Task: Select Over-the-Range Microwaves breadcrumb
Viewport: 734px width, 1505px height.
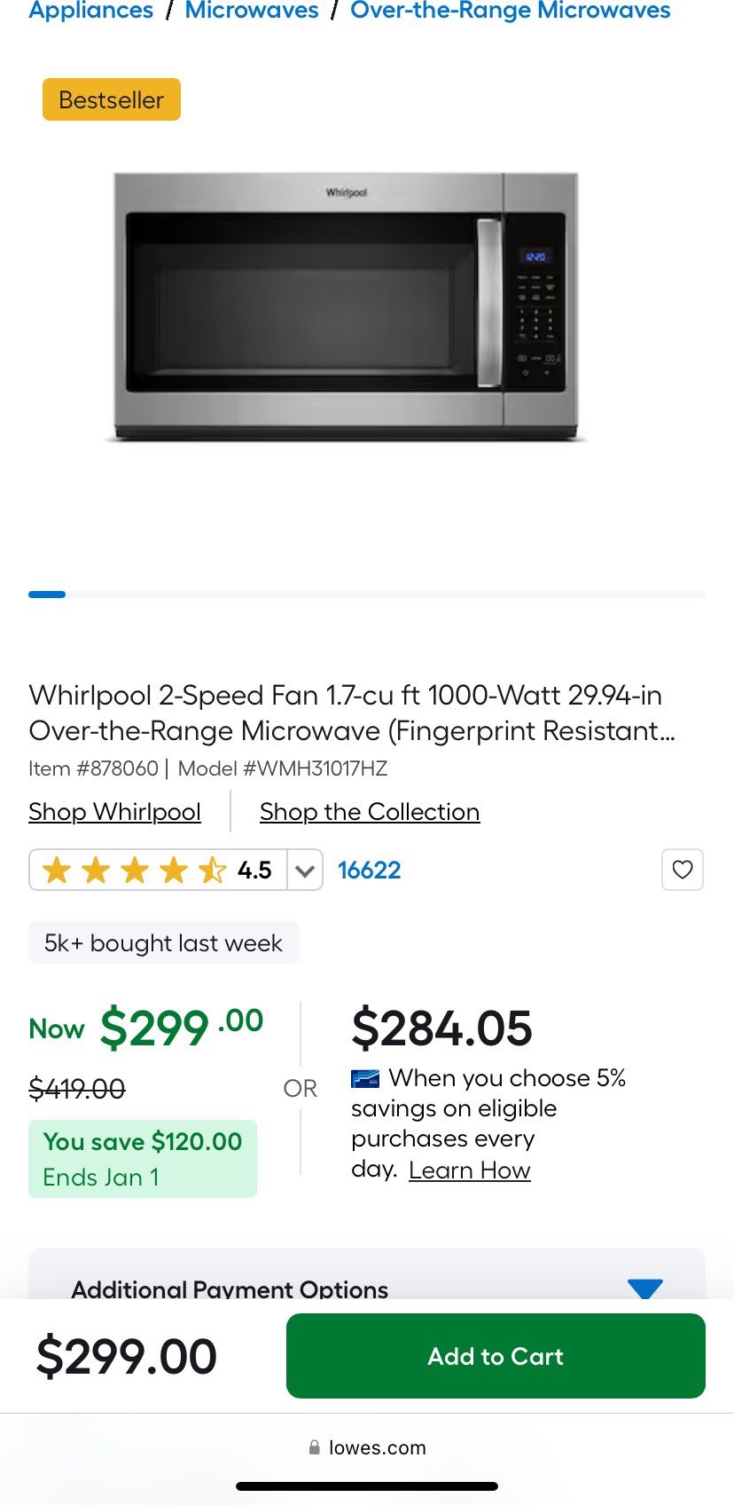Action: tap(509, 11)
